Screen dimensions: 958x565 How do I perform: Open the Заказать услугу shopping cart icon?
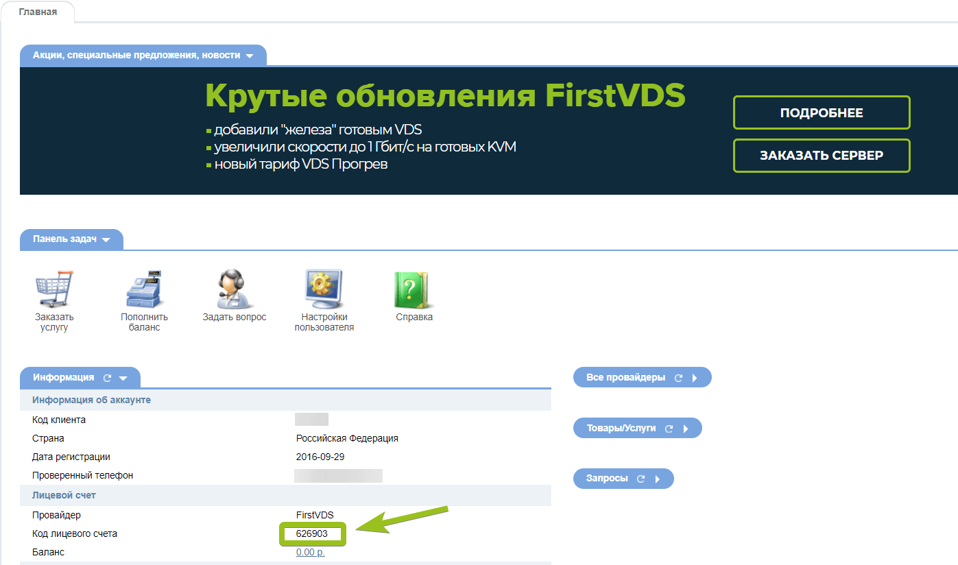[54, 289]
